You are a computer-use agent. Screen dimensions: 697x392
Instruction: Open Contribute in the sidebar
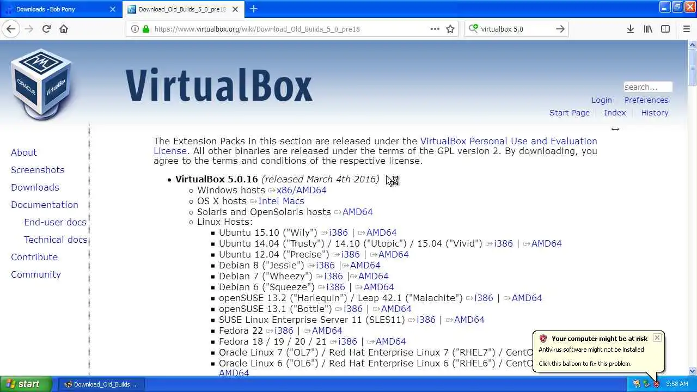click(x=34, y=257)
